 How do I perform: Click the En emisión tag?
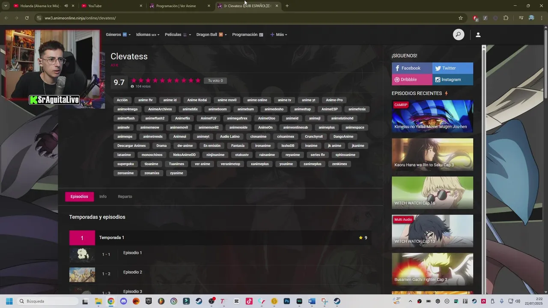click(x=212, y=146)
